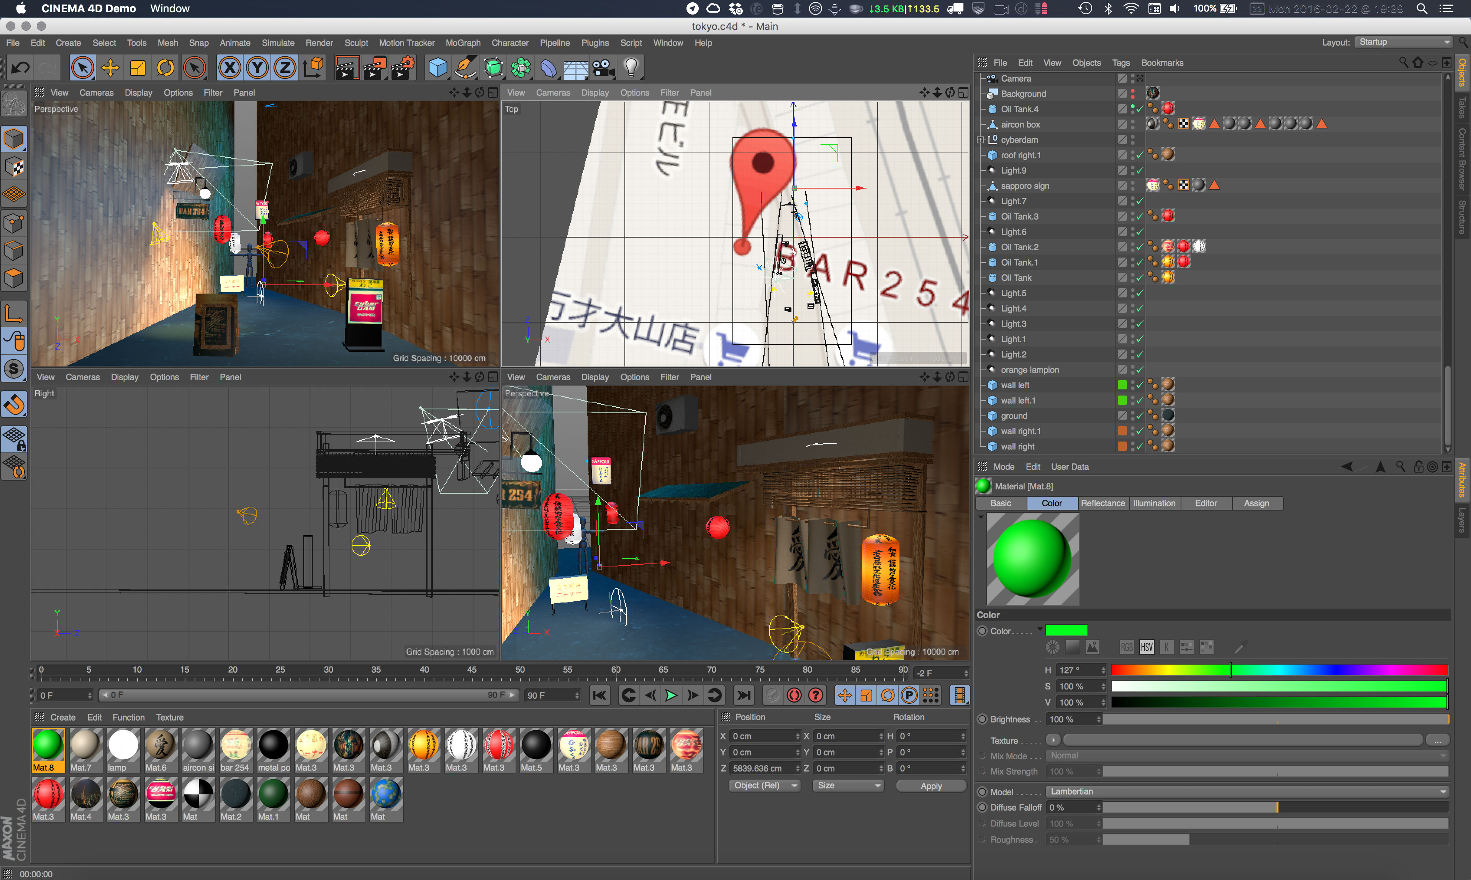The height and width of the screenshot is (880, 1471).
Task: Open the Object (Rel) coordinate dropdown
Action: tap(764, 785)
